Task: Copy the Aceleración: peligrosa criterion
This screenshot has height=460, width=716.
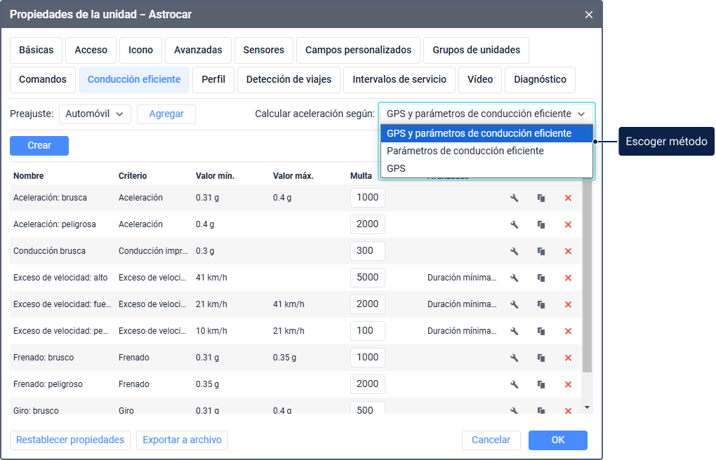Action: click(541, 224)
